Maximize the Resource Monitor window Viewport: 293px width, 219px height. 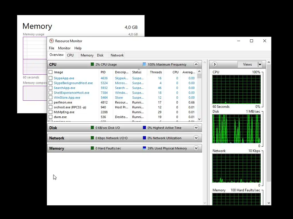pos(252,41)
